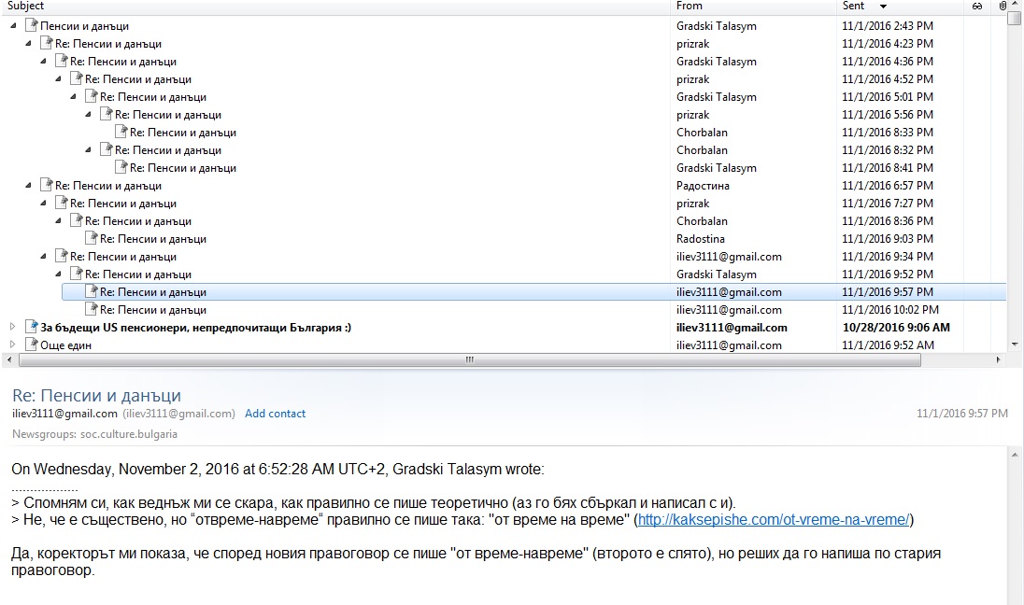Click the '11/1/2016 2:43 PM' sent date cell
The width and height of the screenshot is (1024, 605).
point(888,25)
